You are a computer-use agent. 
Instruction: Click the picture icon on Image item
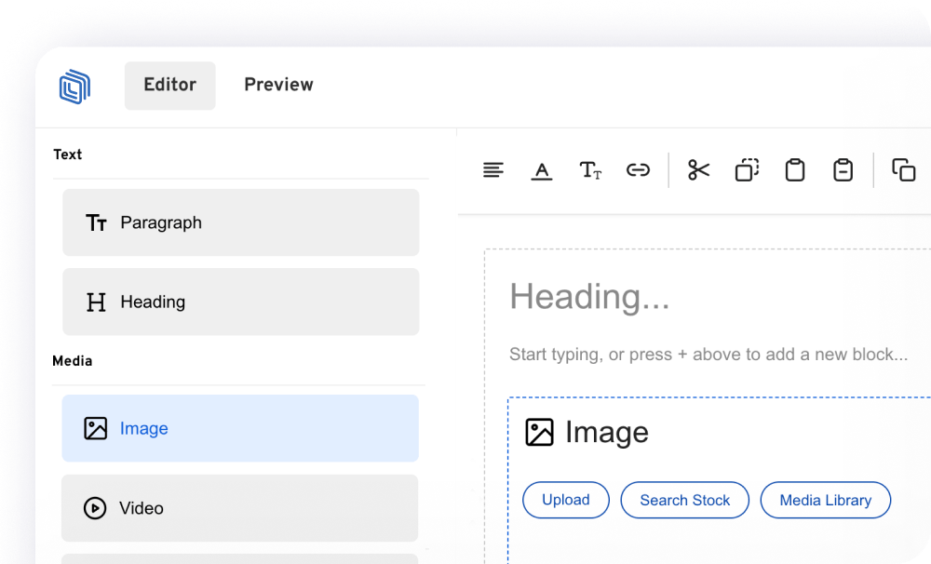[96, 428]
